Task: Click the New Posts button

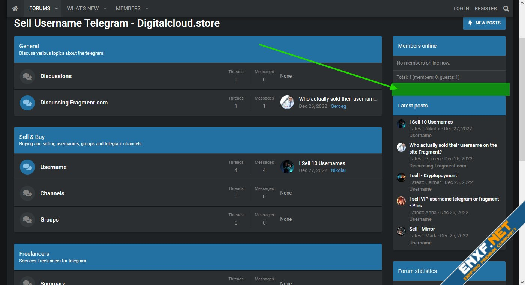Action: (484, 23)
